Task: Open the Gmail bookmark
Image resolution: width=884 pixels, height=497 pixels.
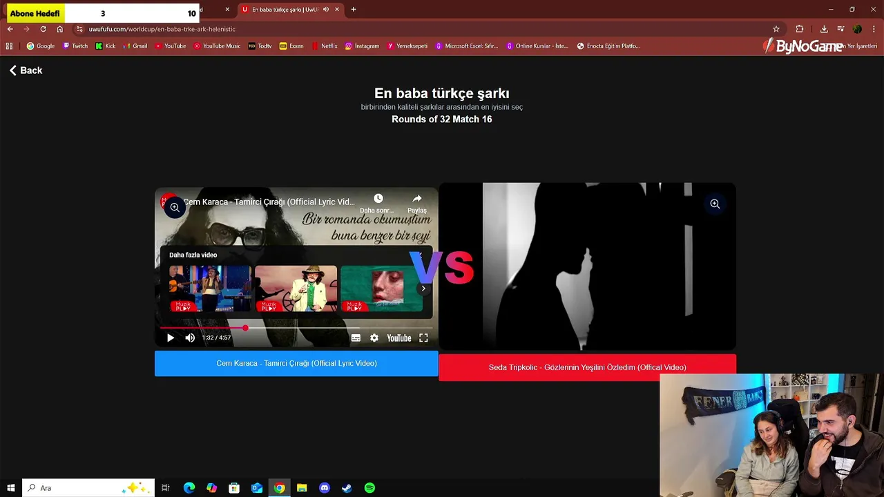Action: (x=135, y=46)
